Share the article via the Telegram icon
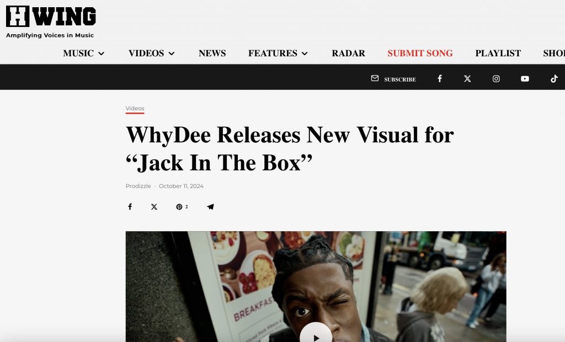 (x=210, y=206)
